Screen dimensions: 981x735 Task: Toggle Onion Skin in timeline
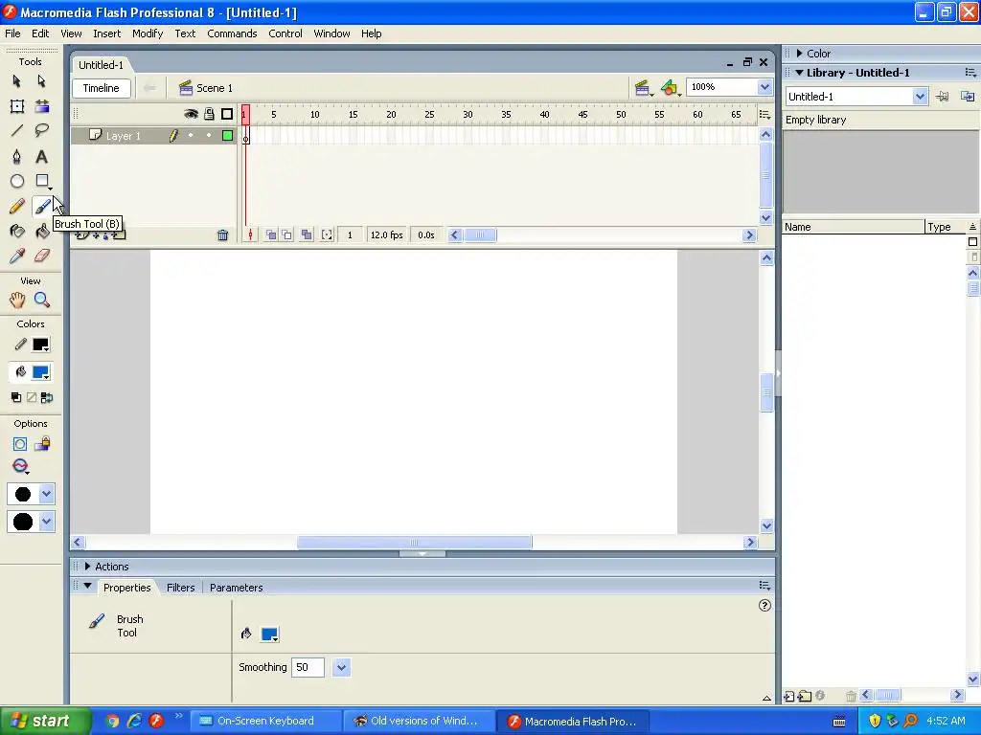[271, 235]
